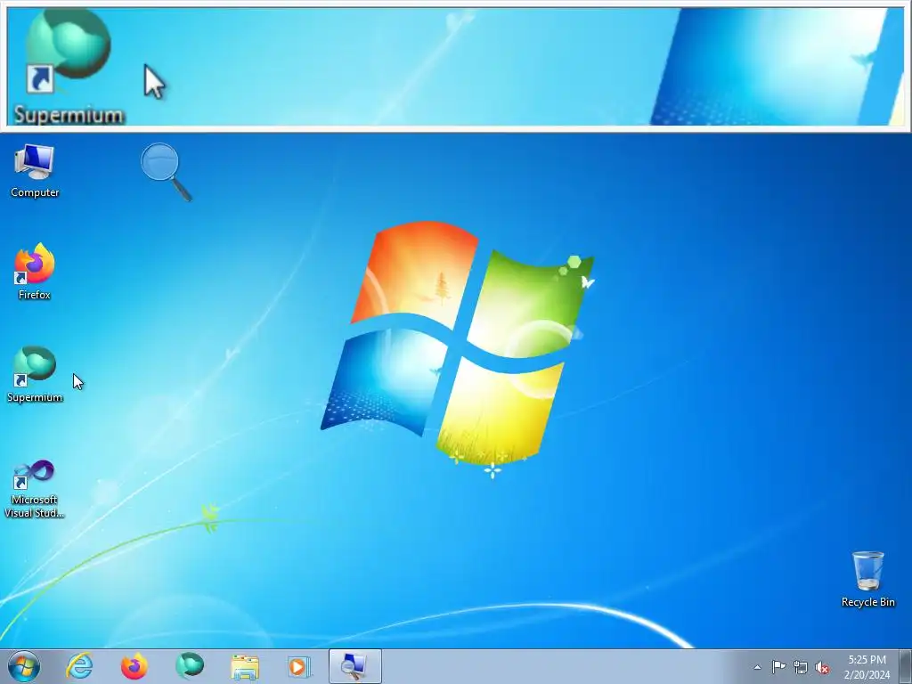Show hidden system tray icons
Screen dimensions: 912x684
click(757, 667)
